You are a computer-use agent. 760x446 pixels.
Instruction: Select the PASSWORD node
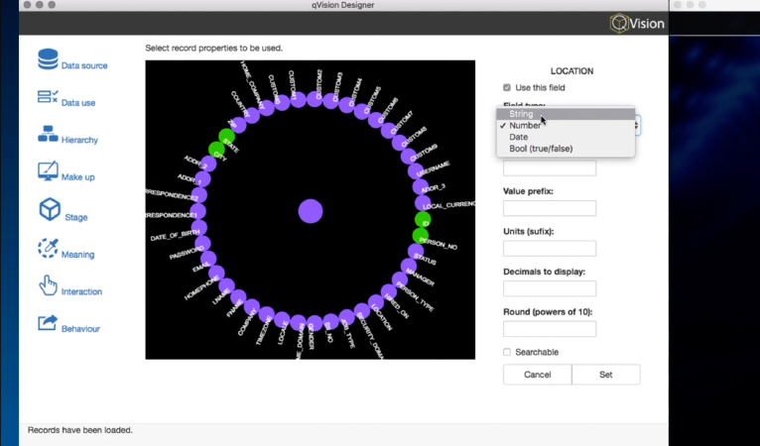click(x=202, y=244)
